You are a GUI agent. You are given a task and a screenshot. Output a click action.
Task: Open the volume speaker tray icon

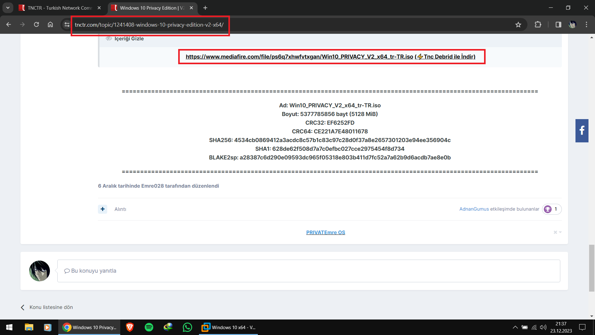[543, 327]
